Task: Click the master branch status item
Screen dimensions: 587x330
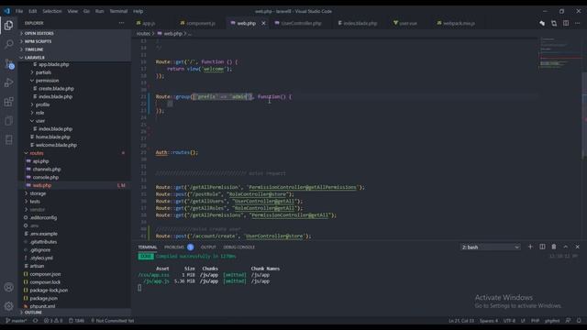Action: coord(17,321)
